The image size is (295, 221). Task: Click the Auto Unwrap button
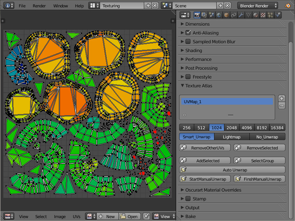(x=232, y=170)
